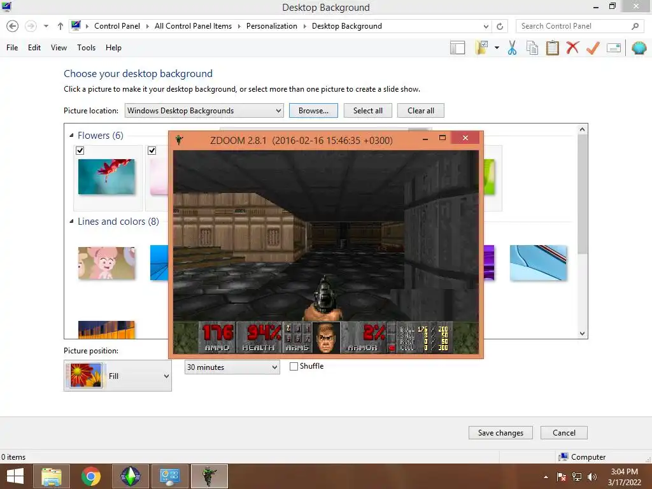Viewport: 652px width, 489px height.
Task: Select the red flower on teal thumbnail
Action: point(106,177)
